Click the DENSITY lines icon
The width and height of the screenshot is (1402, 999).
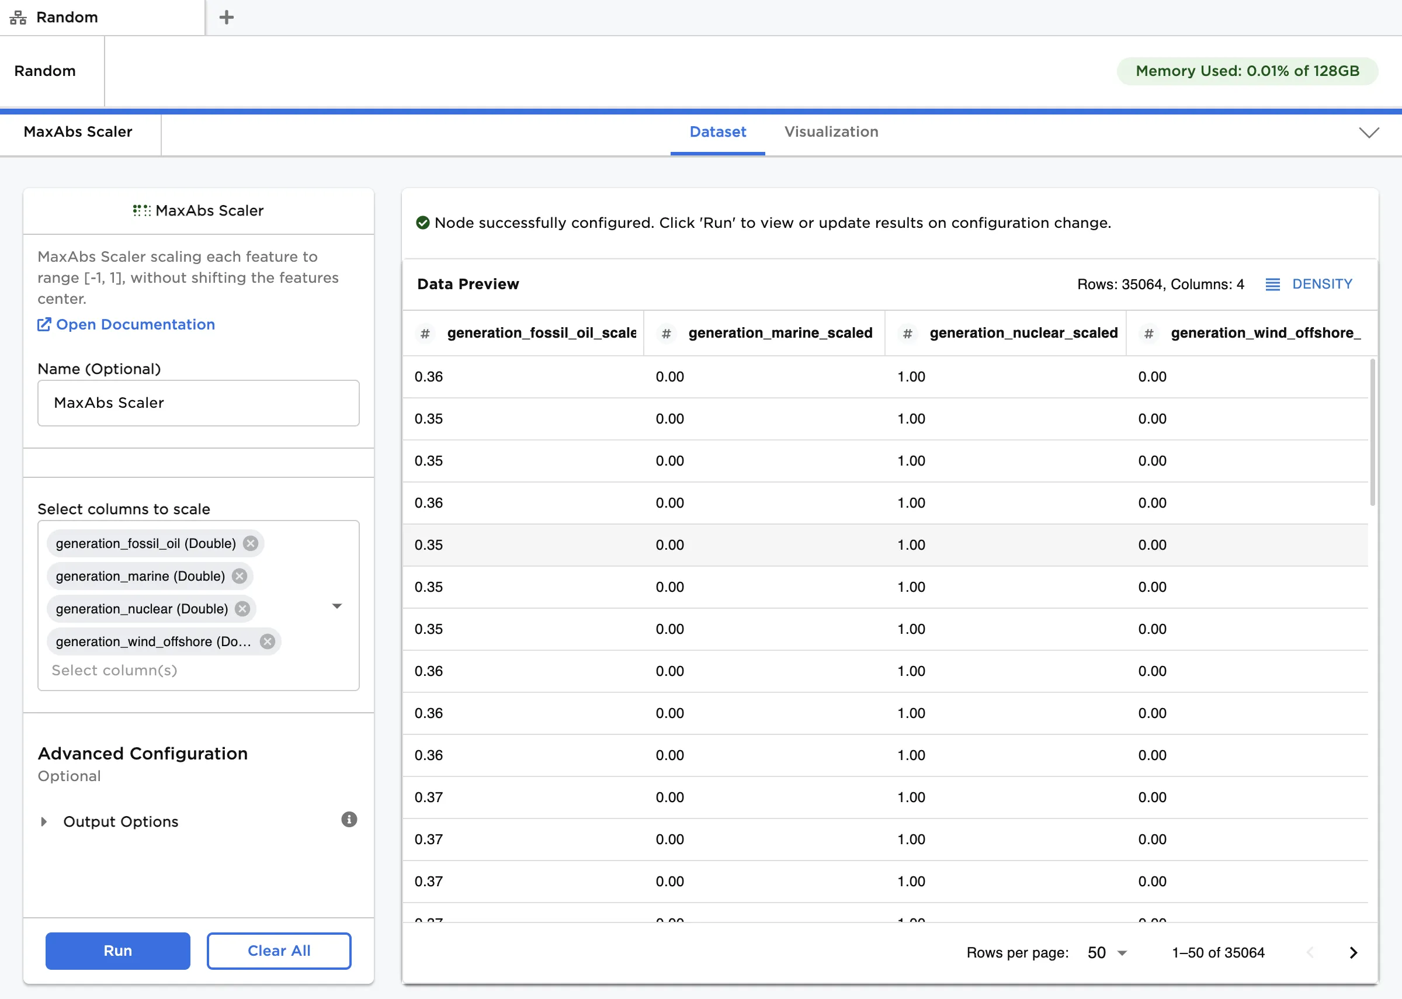[x=1272, y=284]
